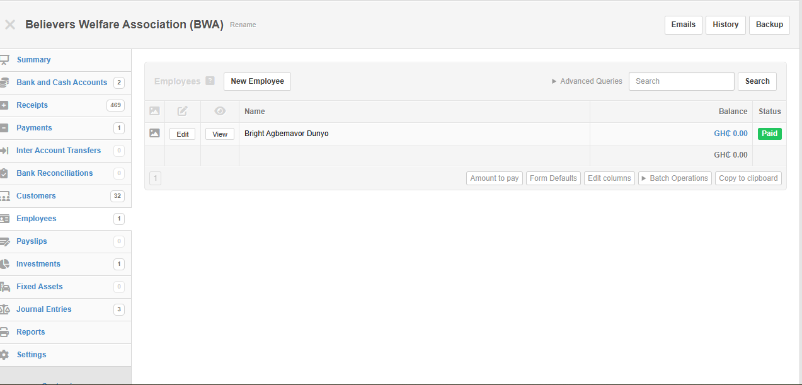
Task: Click the Reports printer icon
Action: [4, 332]
